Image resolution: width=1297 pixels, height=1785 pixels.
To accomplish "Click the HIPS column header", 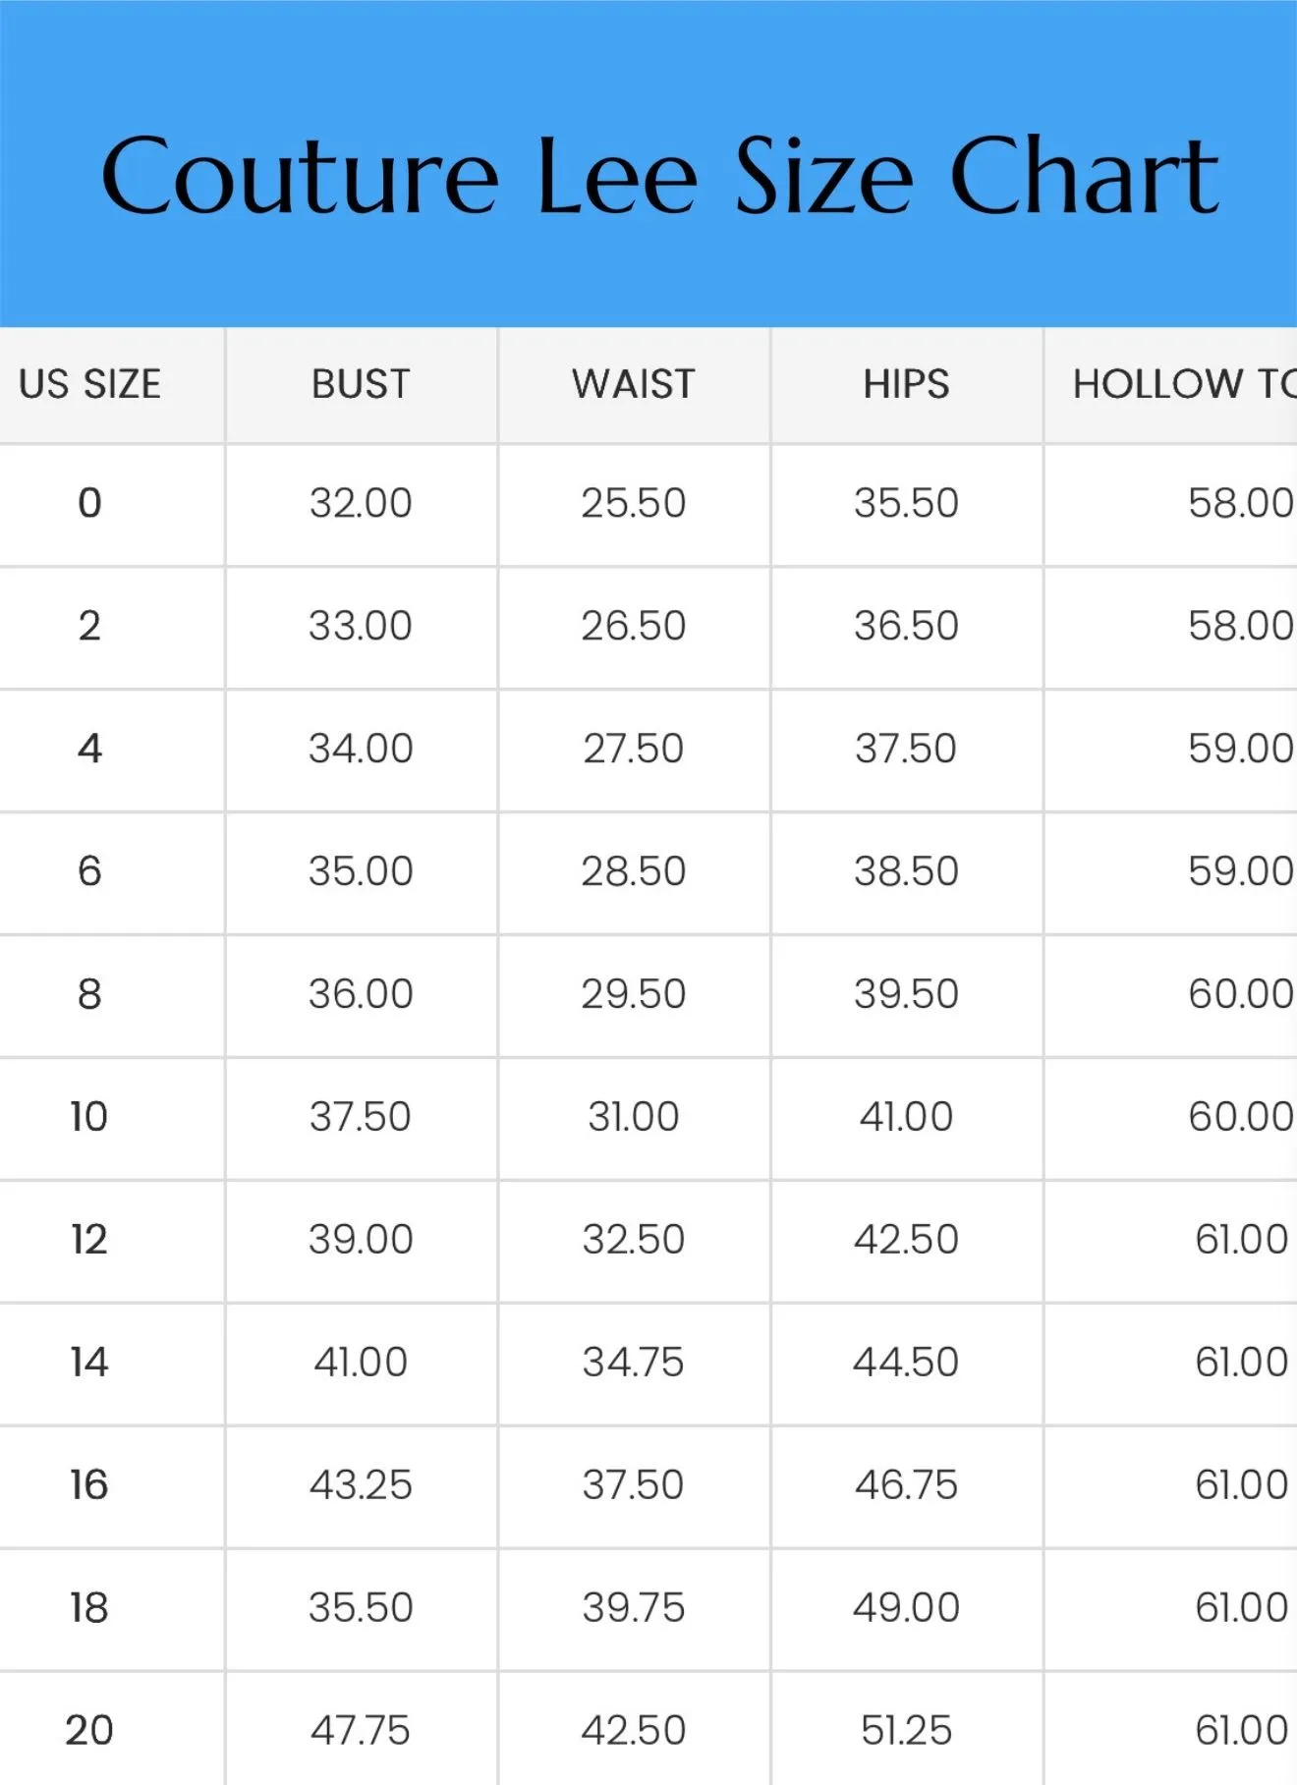I will (906, 384).
